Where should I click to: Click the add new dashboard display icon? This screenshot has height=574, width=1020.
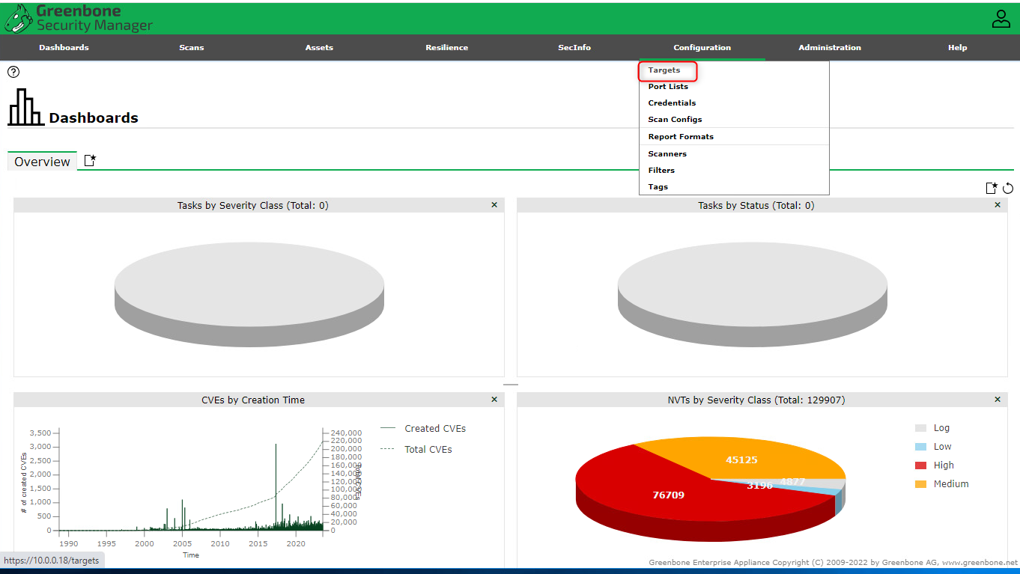point(992,188)
